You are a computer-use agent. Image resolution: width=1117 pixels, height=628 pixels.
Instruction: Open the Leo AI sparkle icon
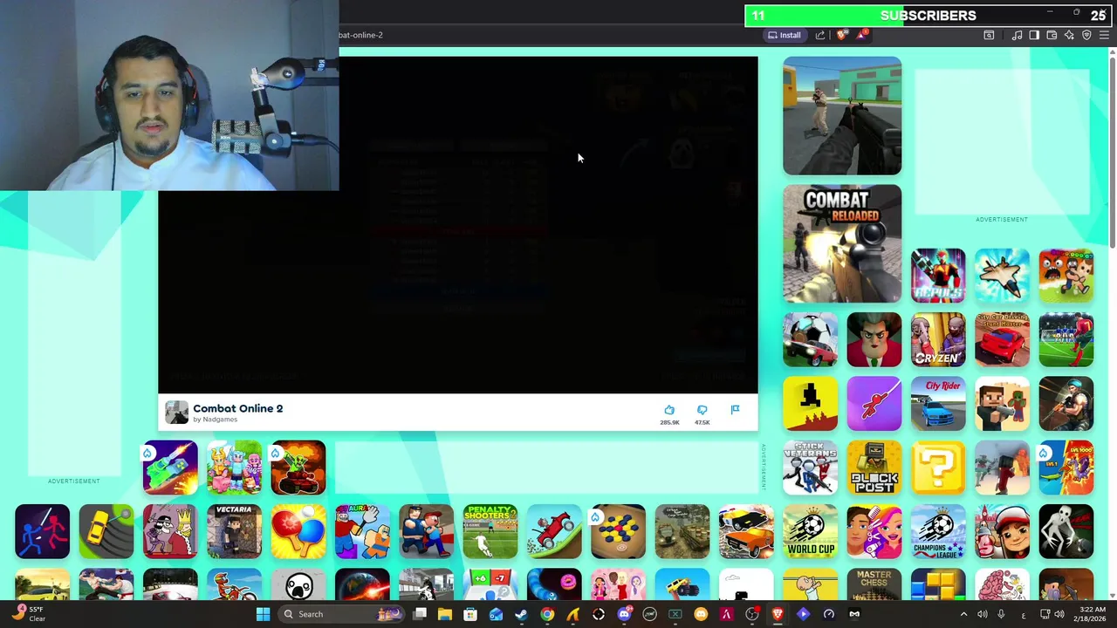pyautogui.click(x=1069, y=35)
